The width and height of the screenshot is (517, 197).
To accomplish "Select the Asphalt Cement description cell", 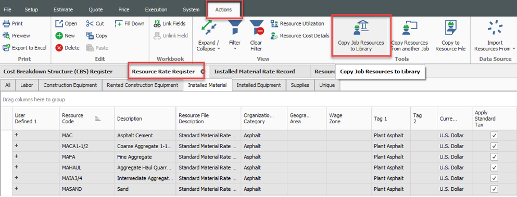I will point(145,135).
